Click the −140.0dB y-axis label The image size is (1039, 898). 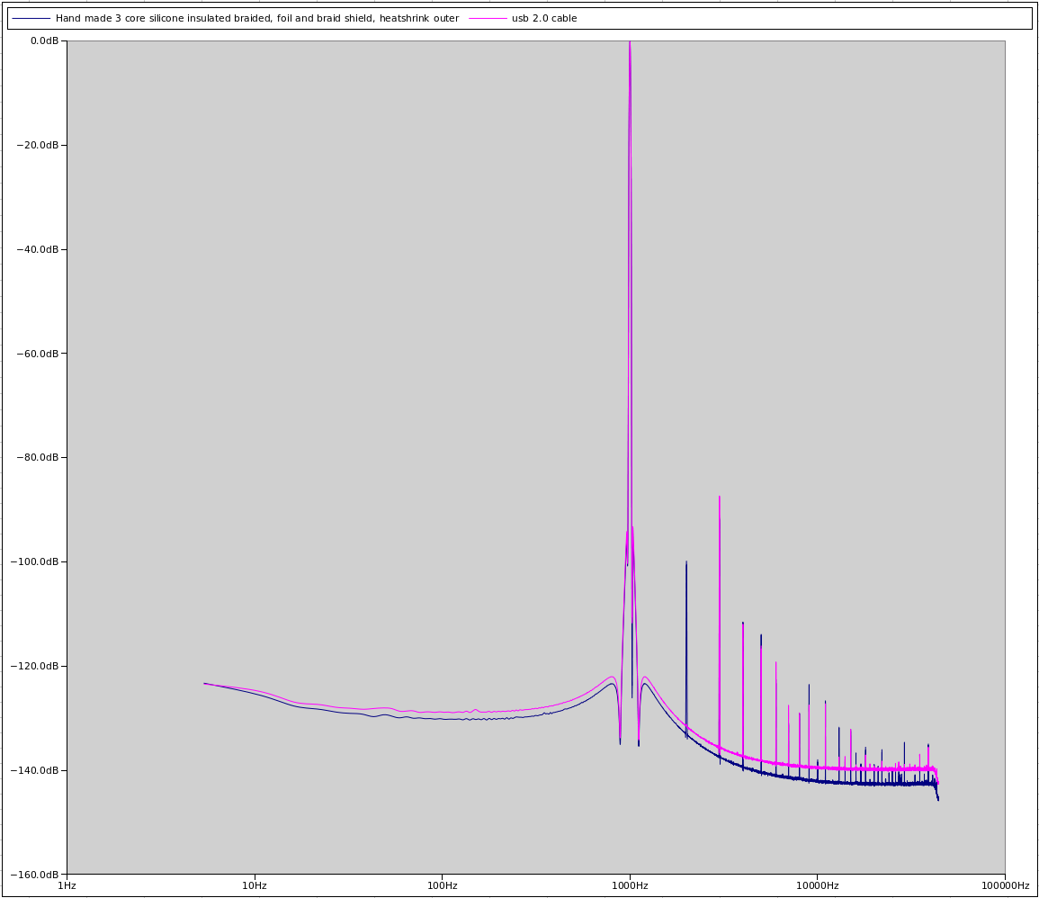tap(34, 770)
